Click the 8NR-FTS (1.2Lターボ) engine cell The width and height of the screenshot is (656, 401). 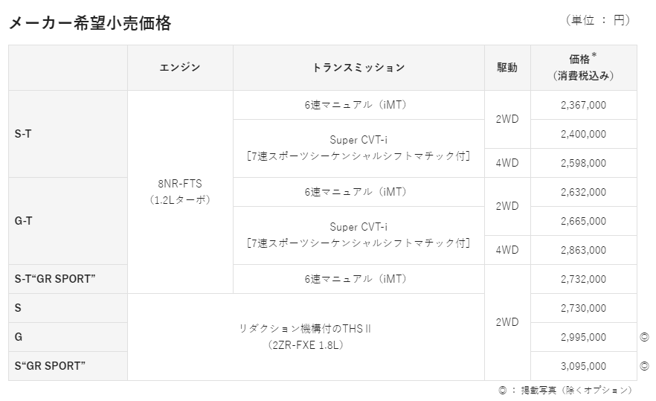click(180, 192)
